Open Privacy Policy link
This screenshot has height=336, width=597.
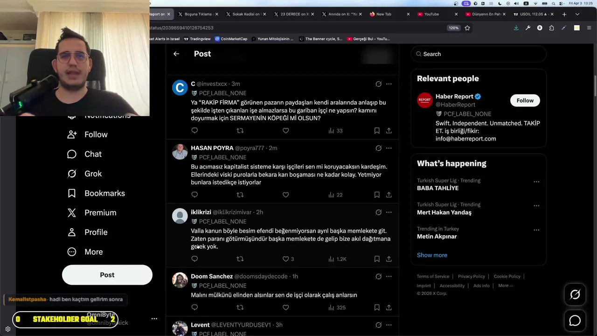tap(472, 276)
